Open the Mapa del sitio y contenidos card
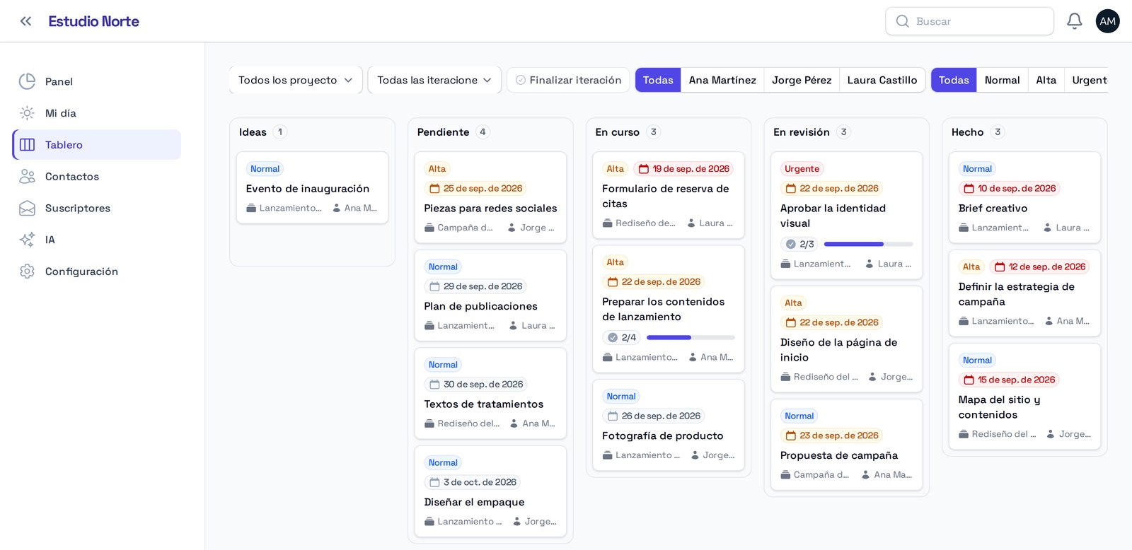Viewport: 1132px width, 550px height. coord(1024,397)
